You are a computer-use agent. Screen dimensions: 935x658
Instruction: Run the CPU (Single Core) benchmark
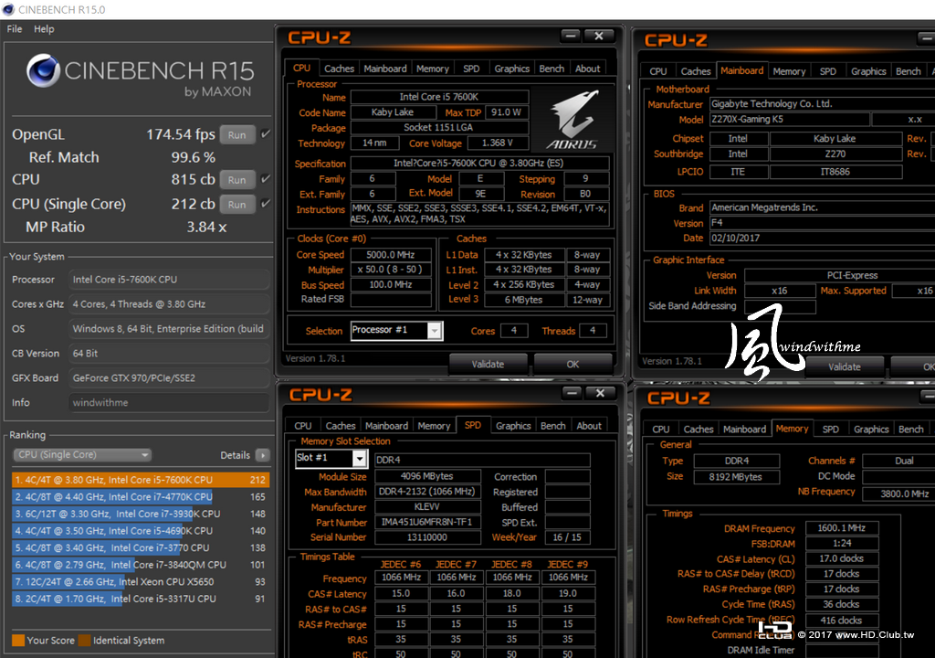pyautogui.click(x=236, y=204)
